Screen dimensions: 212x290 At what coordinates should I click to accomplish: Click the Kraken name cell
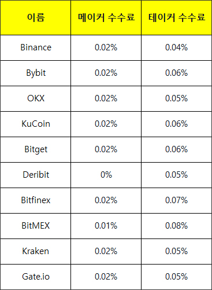[36, 251]
